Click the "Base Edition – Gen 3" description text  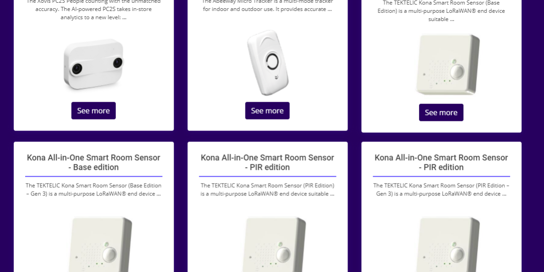click(x=93, y=190)
